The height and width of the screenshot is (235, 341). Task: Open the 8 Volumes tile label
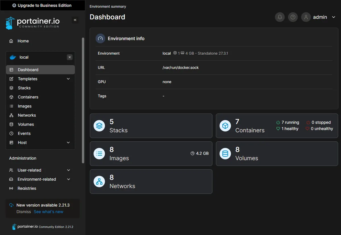tap(247, 158)
